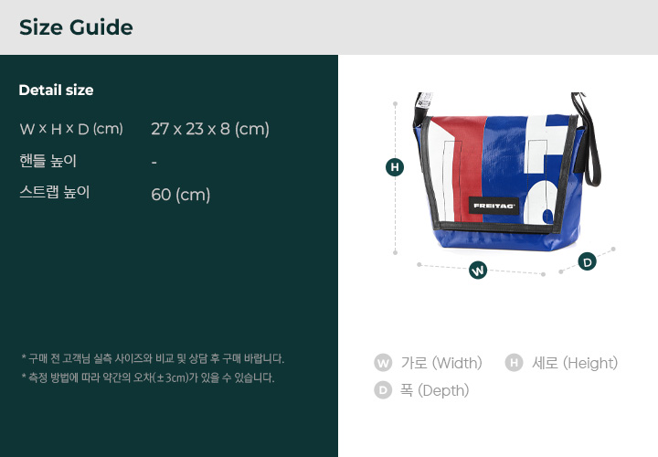Viewport: 658px width, 457px height.
Task: Click the FREITAG logo label on bag
Action: coord(493,206)
